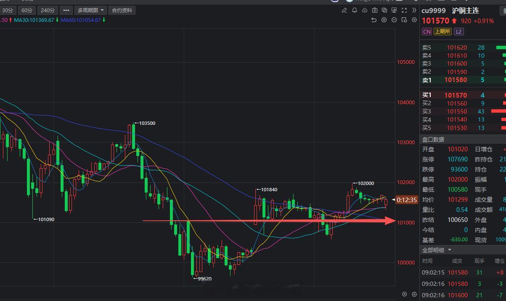Viewport: 506px width, 301px height.
Task: Click the 基差 value -630.00
Action: pos(458,240)
